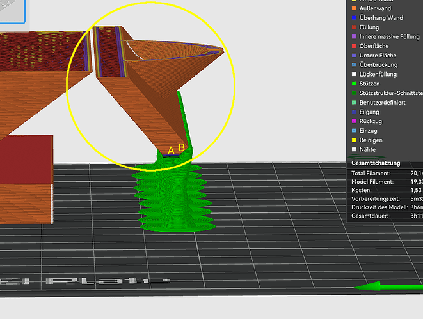The width and height of the screenshot is (423, 319).
Task: Toggle the Rückzug retraction marker icon
Action: (354, 121)
